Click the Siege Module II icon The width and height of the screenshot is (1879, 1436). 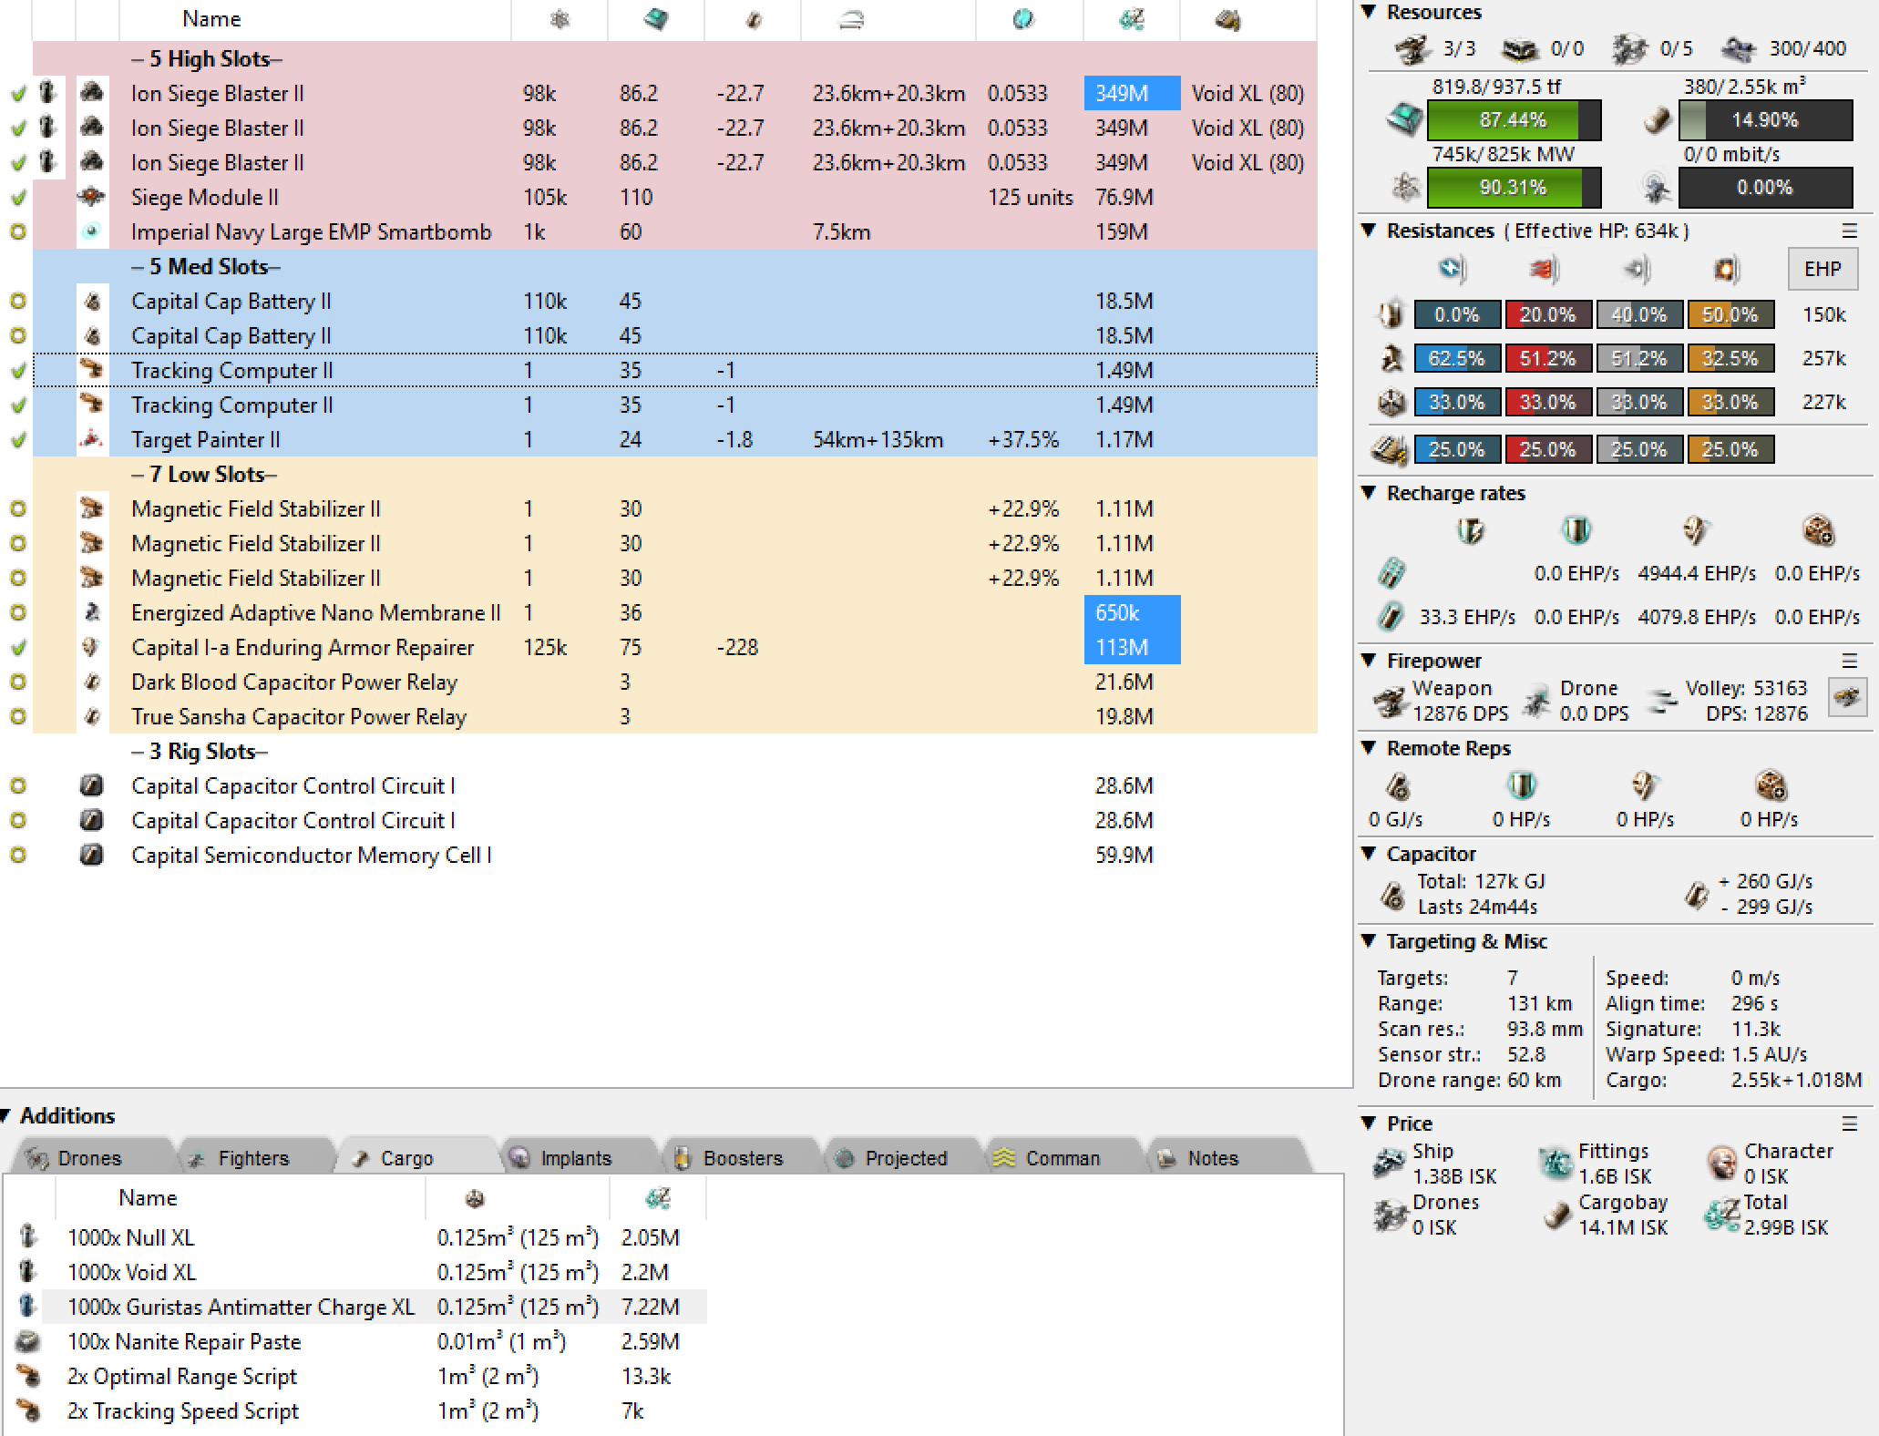pyautogui.click(x=91, y=197)
